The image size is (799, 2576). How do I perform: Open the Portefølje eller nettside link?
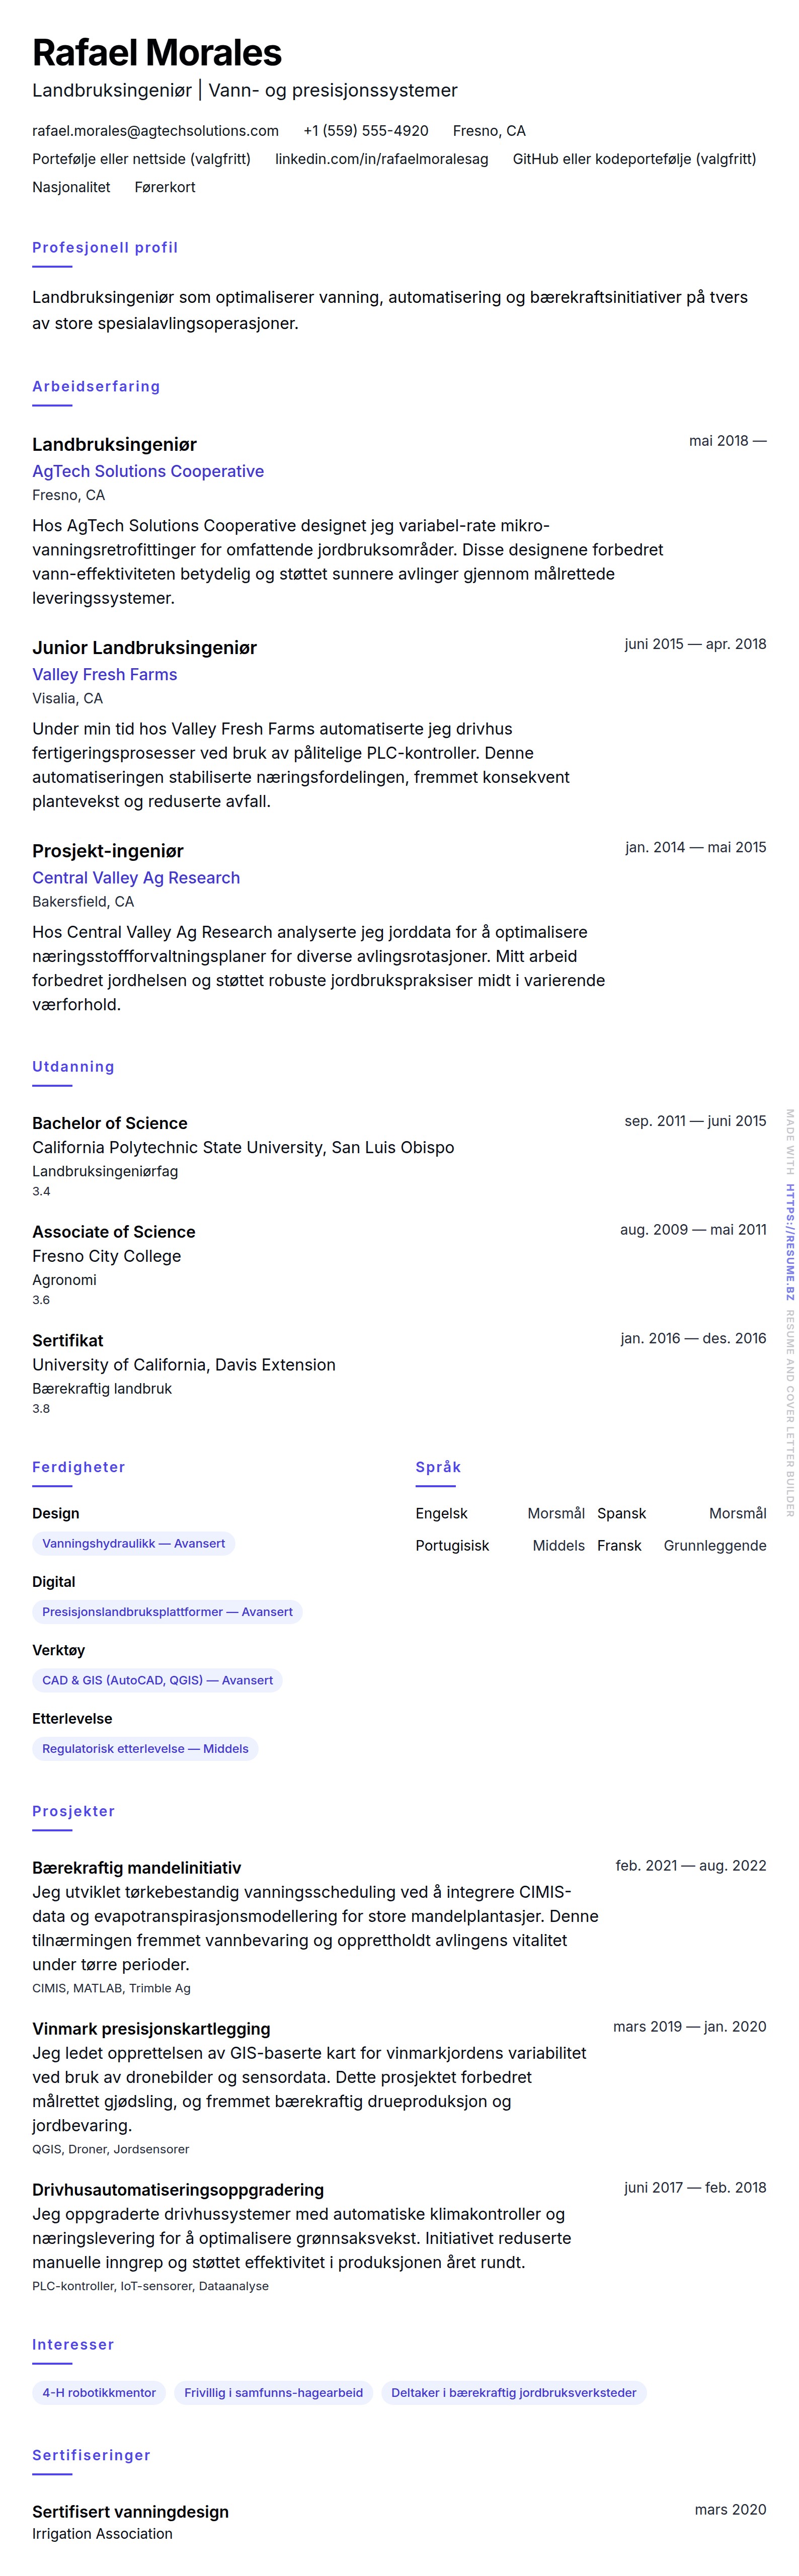pyautogui.click(x=141, y=159)
